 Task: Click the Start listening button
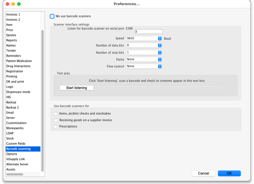(x=76, y=88)
